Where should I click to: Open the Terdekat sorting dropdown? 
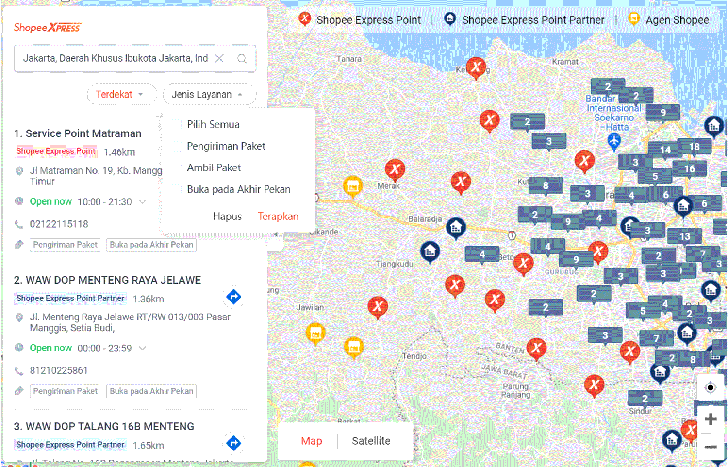click(x=122, y=94)
